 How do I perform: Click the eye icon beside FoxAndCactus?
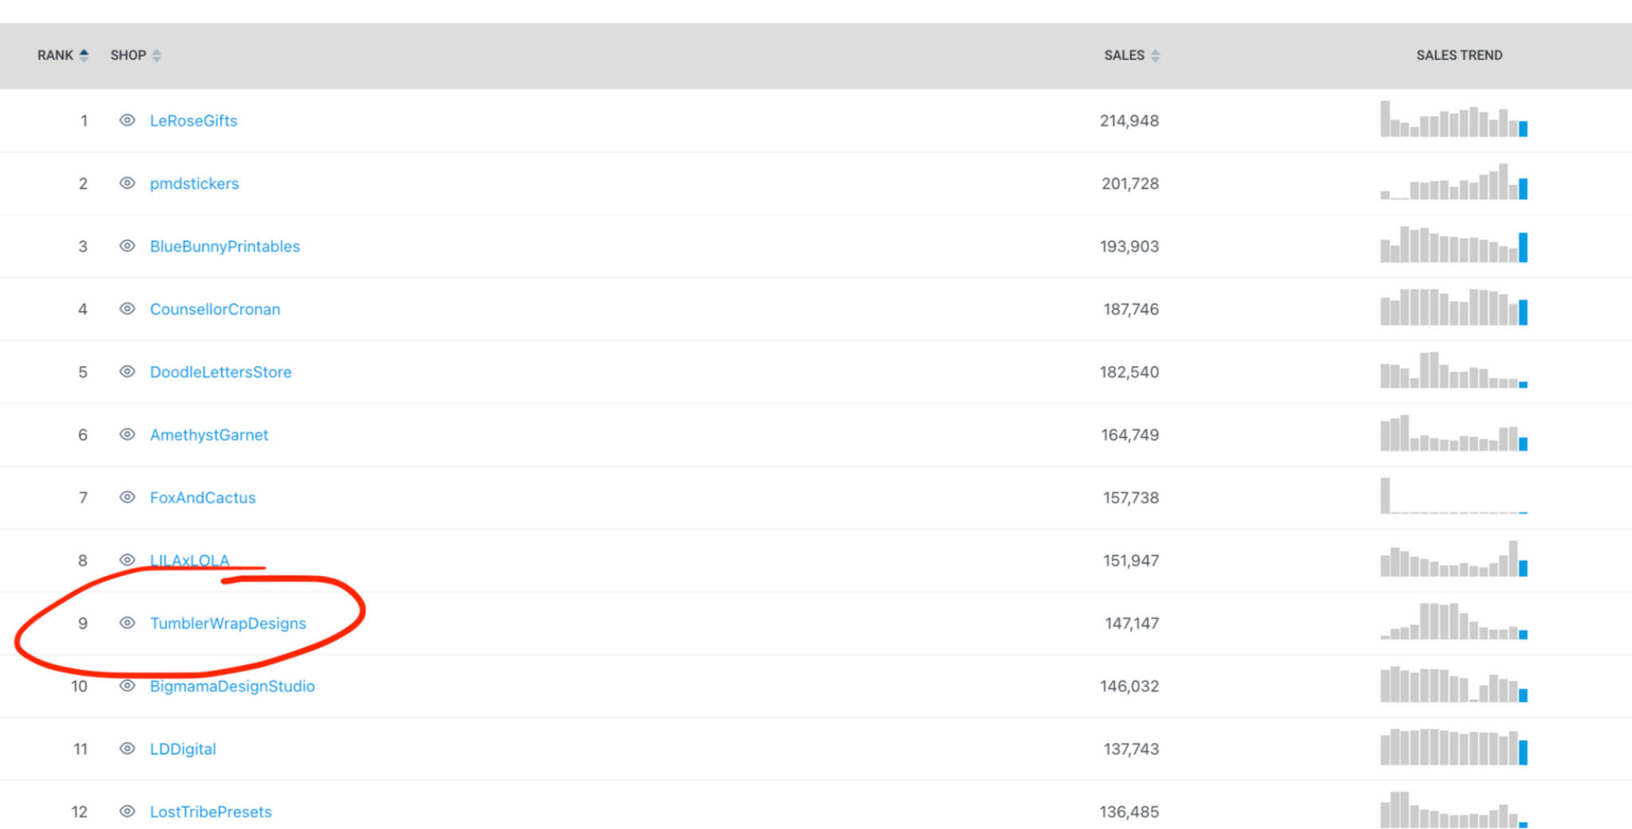[127, 498]
